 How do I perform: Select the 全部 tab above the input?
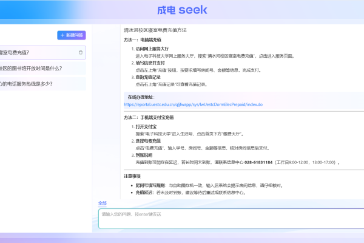tap(103, 203)
